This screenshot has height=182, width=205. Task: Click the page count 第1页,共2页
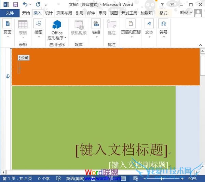point(17,179)
